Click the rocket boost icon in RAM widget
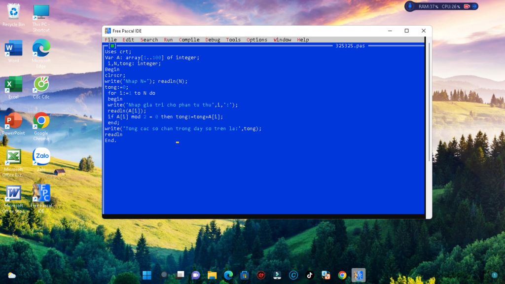The width and height of the screenshot is (505, 284). (x=410, y=6)
